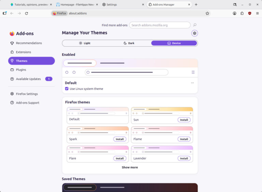
Task: Install the Lavender theme
Action: click(x=184, y=159)
